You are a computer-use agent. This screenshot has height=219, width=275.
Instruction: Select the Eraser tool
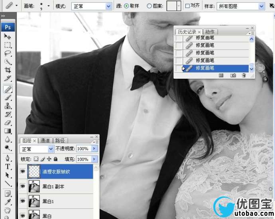click(x=7, y=123)
